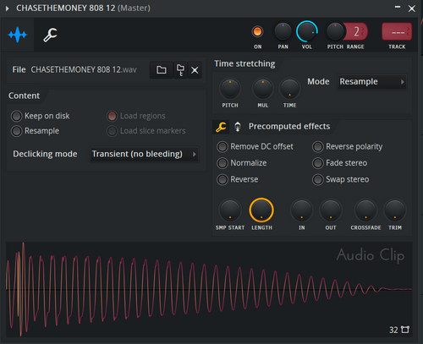Screen dimensions: 423x344
Task: Open channel menu arrow beside CHASETHEMONEY title
Action: [8, 8]
